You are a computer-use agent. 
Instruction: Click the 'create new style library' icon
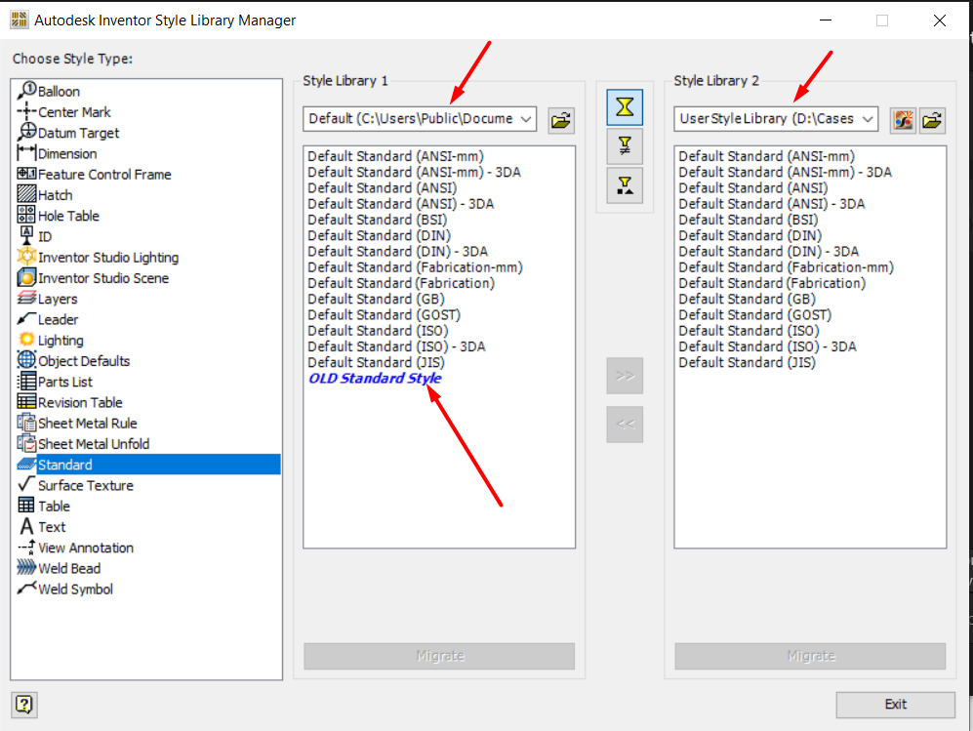(x=903, y=119)
